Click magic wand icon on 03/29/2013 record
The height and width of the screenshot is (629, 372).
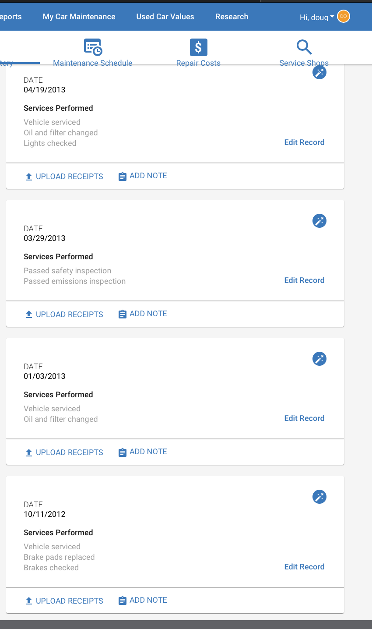coord(319,221)
